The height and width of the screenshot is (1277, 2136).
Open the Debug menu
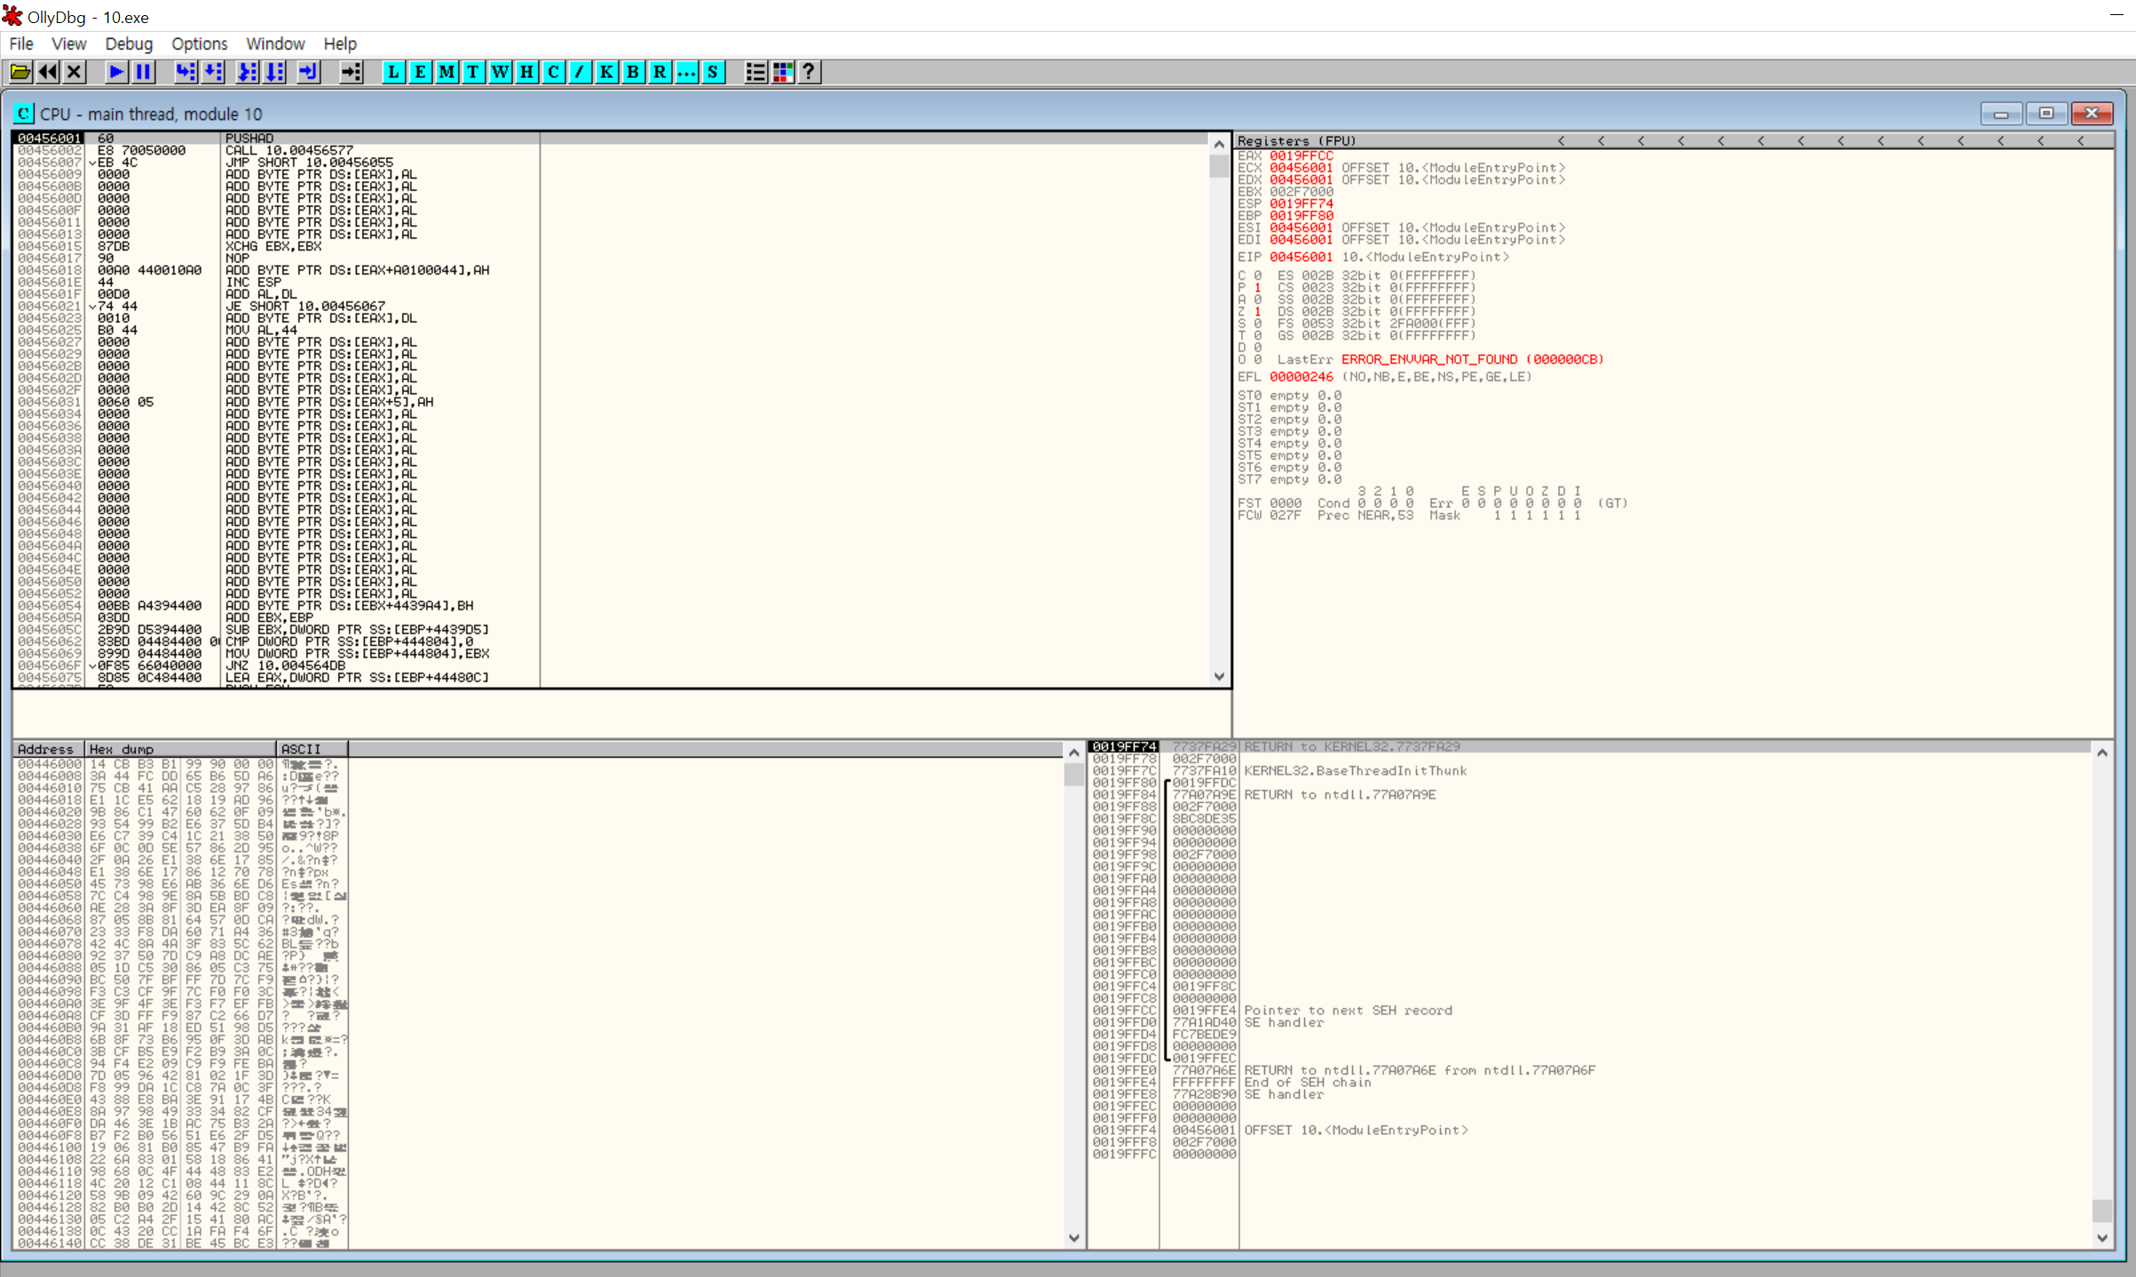pos(129,43)
